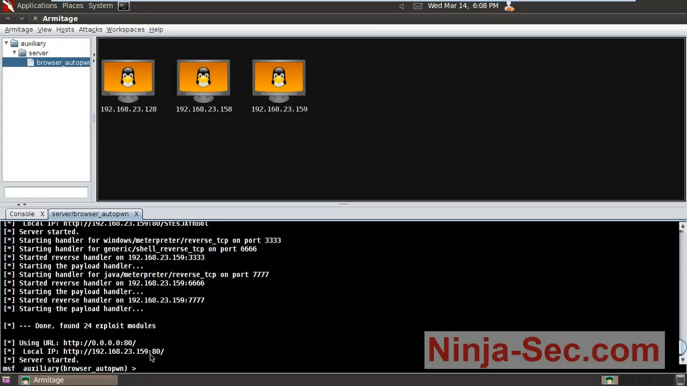Open the Attacks menu

click(x=90, y=29)
